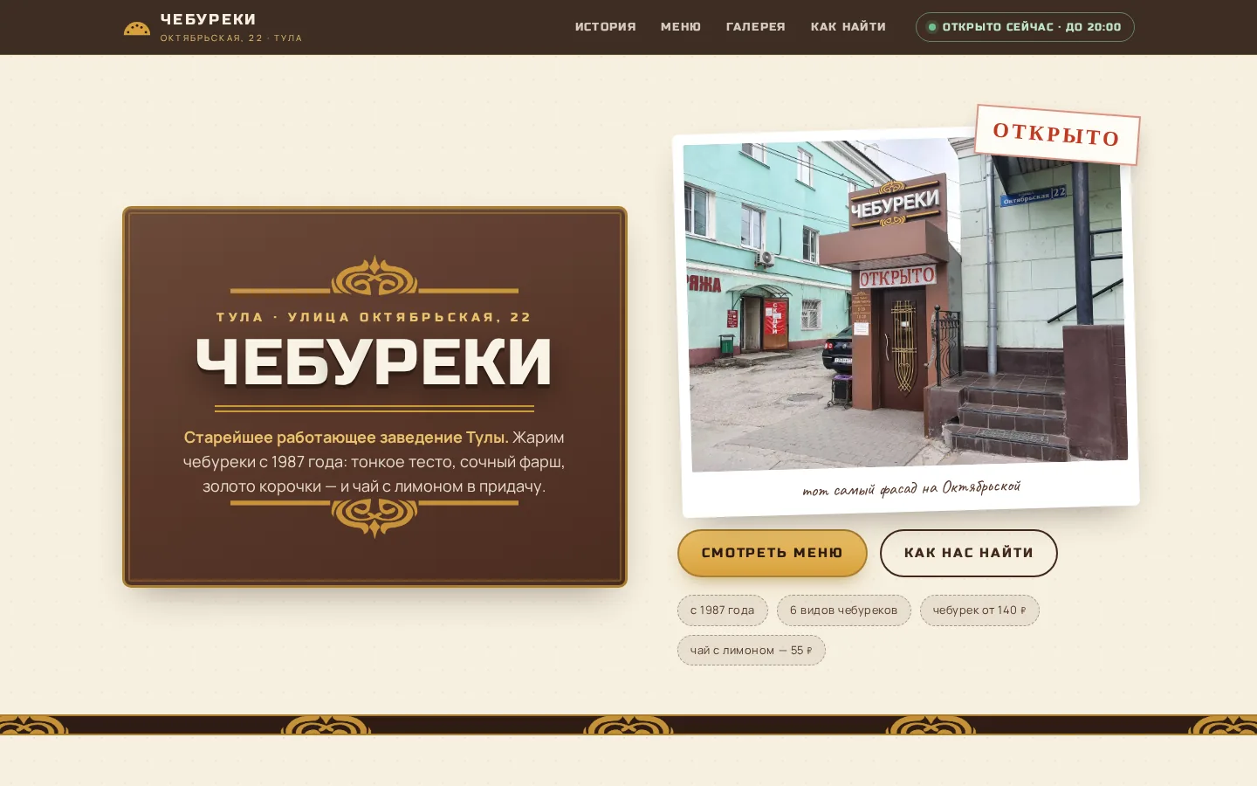Click the red Открыто stamp on photo

[1057, 134]
